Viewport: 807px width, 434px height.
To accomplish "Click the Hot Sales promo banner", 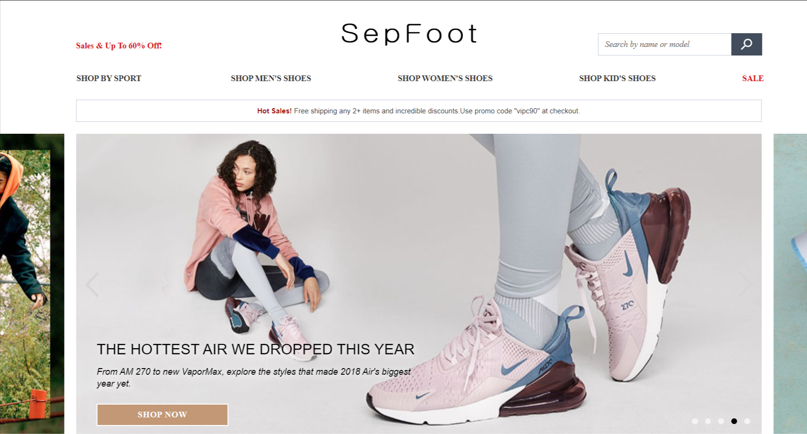I will 419,111.
